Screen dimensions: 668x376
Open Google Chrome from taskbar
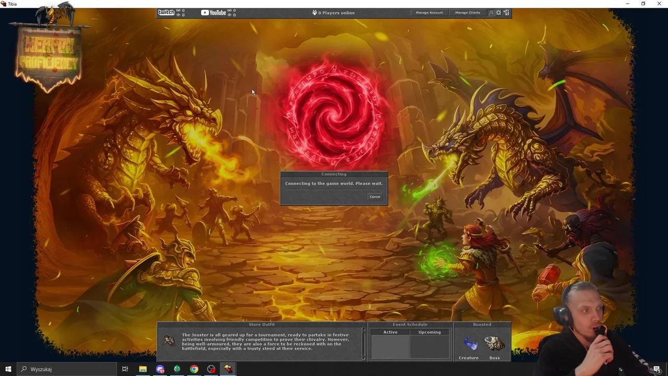pos(194,369)
